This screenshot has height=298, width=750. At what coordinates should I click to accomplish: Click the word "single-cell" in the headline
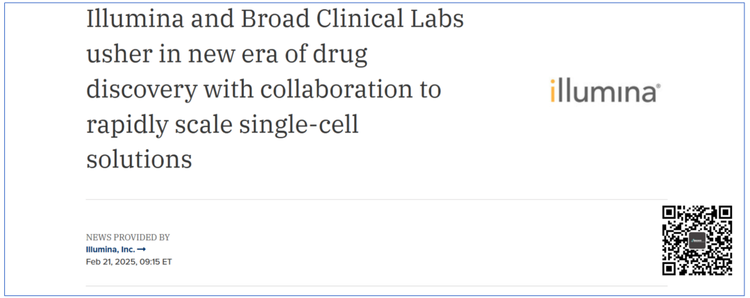299,125
